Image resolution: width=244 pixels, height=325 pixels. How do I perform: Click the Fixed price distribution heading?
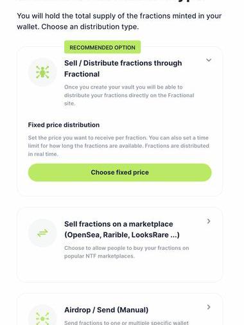(x=64, y=125)
